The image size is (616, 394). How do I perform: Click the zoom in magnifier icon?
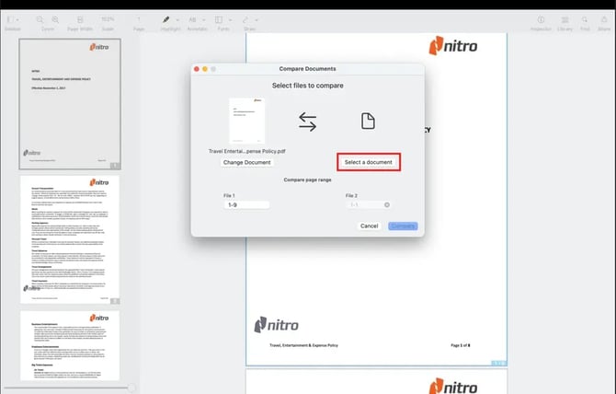click(x=55, y=19)
